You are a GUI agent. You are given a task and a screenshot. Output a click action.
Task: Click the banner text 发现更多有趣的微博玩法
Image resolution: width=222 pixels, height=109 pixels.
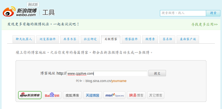click(28, 24)
